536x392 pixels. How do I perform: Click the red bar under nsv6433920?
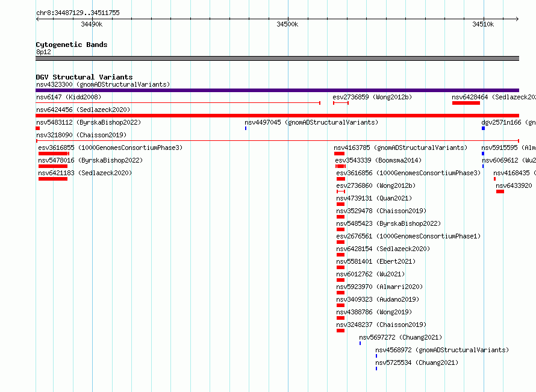(x=500, y=191)
